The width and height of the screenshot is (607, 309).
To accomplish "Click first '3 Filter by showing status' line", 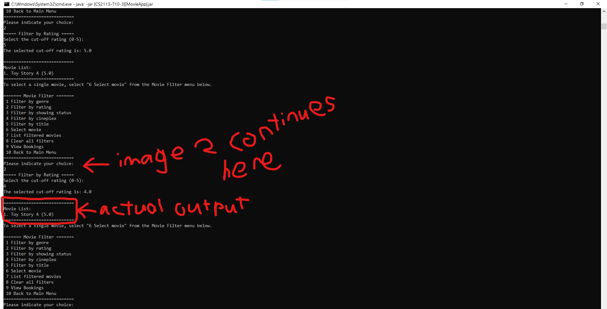I will (x=39, y=113).
